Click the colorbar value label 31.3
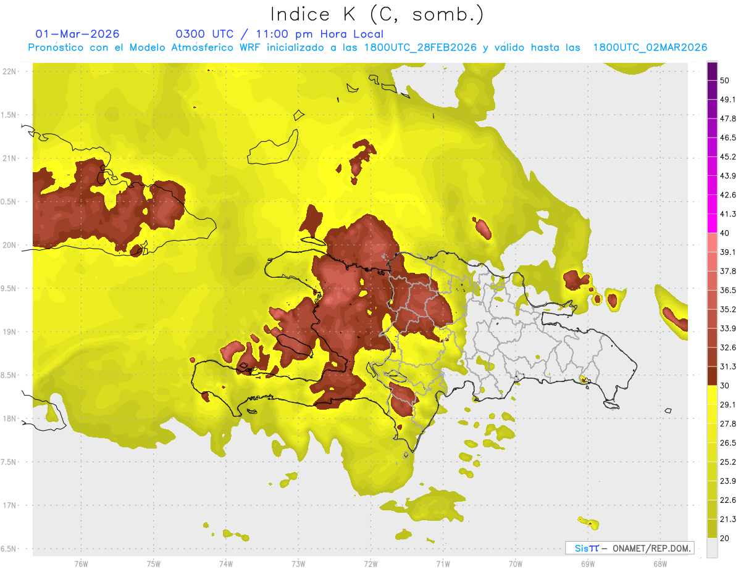 [728, 367]
